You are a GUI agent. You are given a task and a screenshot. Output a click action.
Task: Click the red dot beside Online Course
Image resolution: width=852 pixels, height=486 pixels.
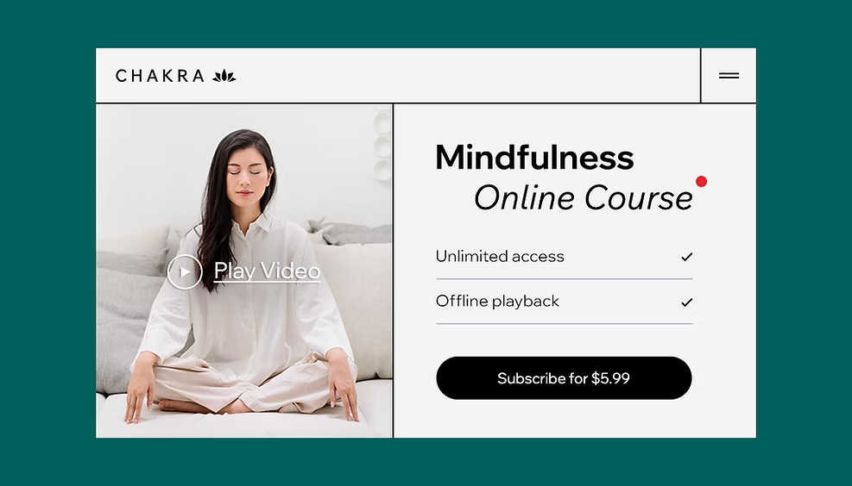[701, 181]
